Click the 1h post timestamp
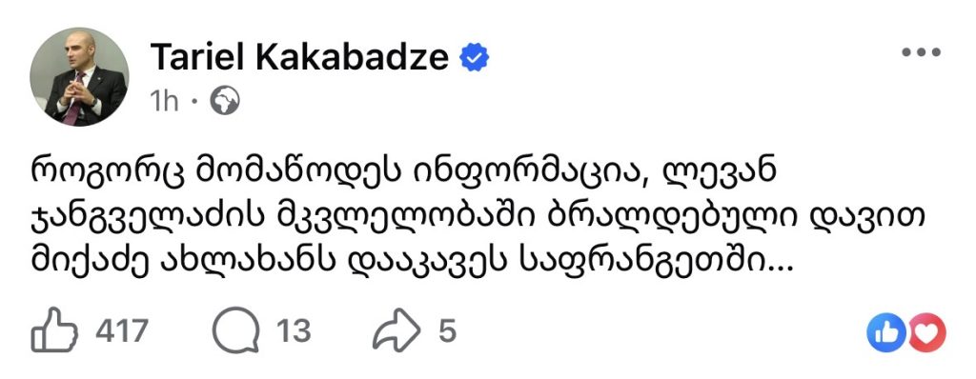The image size is (976, 379). tap(164, 102)
